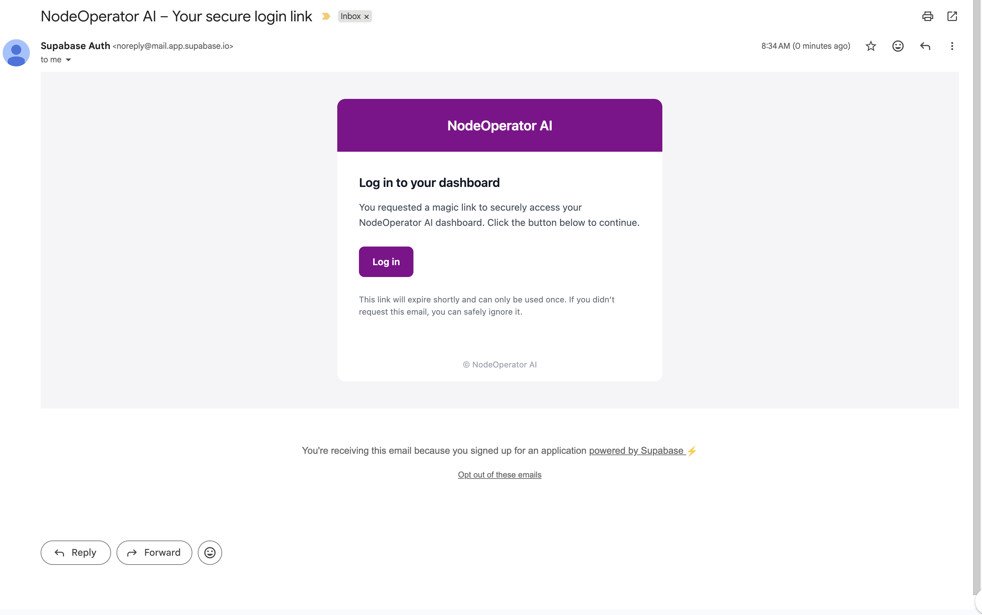Open the "powered by Supabase" link

click(636, 451)
